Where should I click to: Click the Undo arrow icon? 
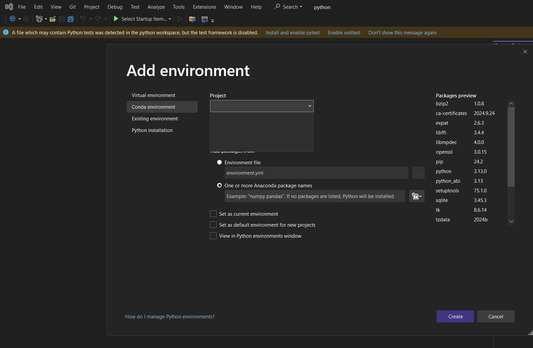pos(83,19)
